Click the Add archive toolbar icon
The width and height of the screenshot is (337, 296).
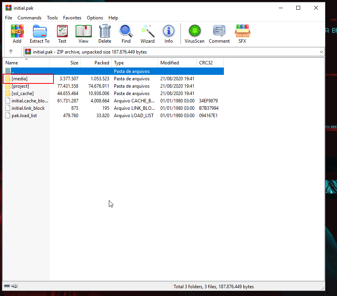(17, 34)
